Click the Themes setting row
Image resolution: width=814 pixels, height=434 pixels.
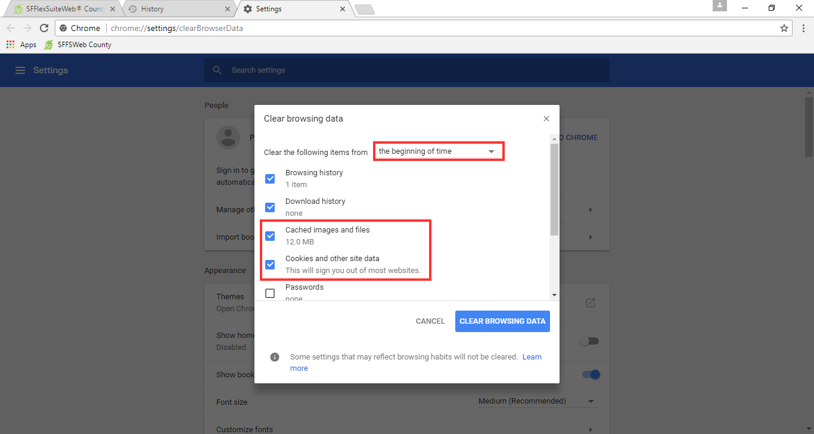407,303
